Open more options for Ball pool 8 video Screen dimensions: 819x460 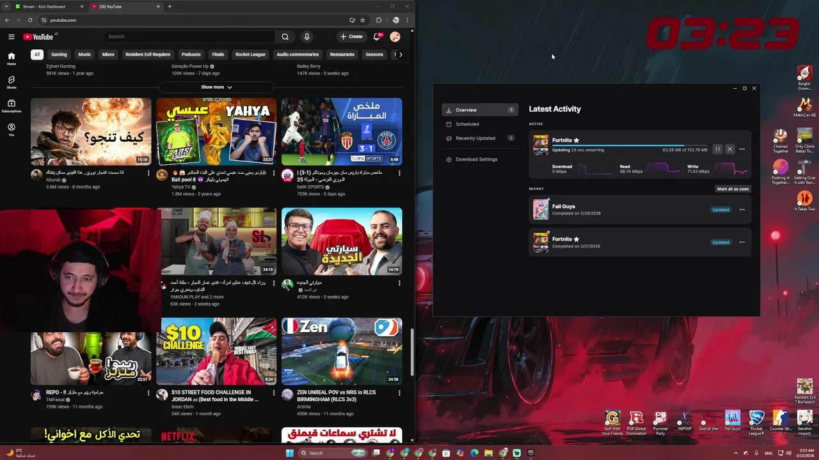pyautogui.click(x=274, y=173)
